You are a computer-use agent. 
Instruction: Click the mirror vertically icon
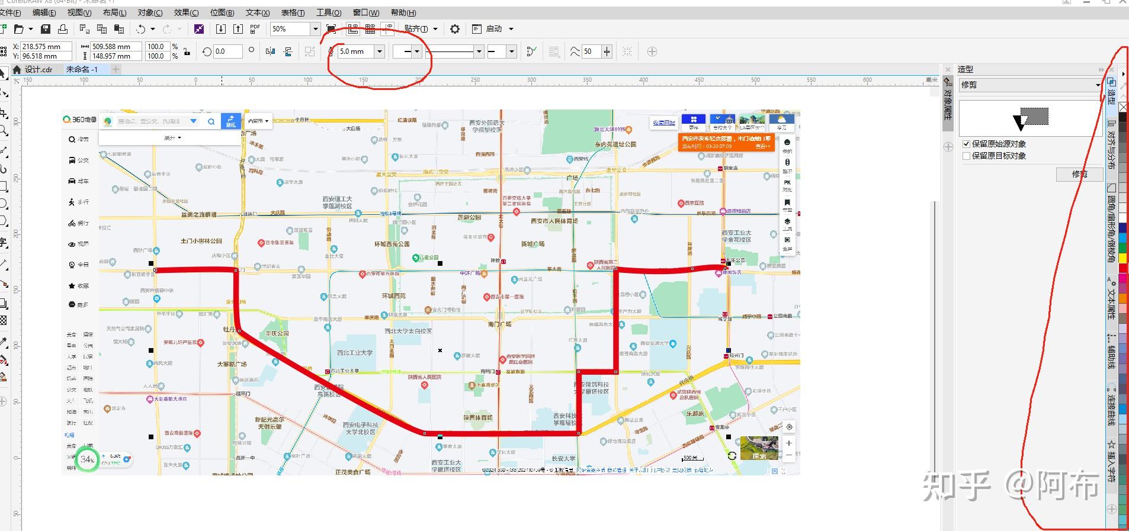pos(288,52)
